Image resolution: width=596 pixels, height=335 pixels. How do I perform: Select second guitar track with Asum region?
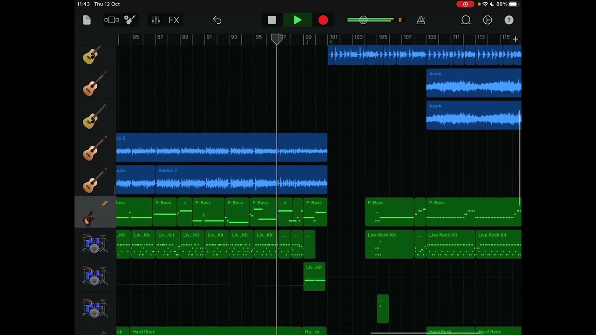pos(95,83)
